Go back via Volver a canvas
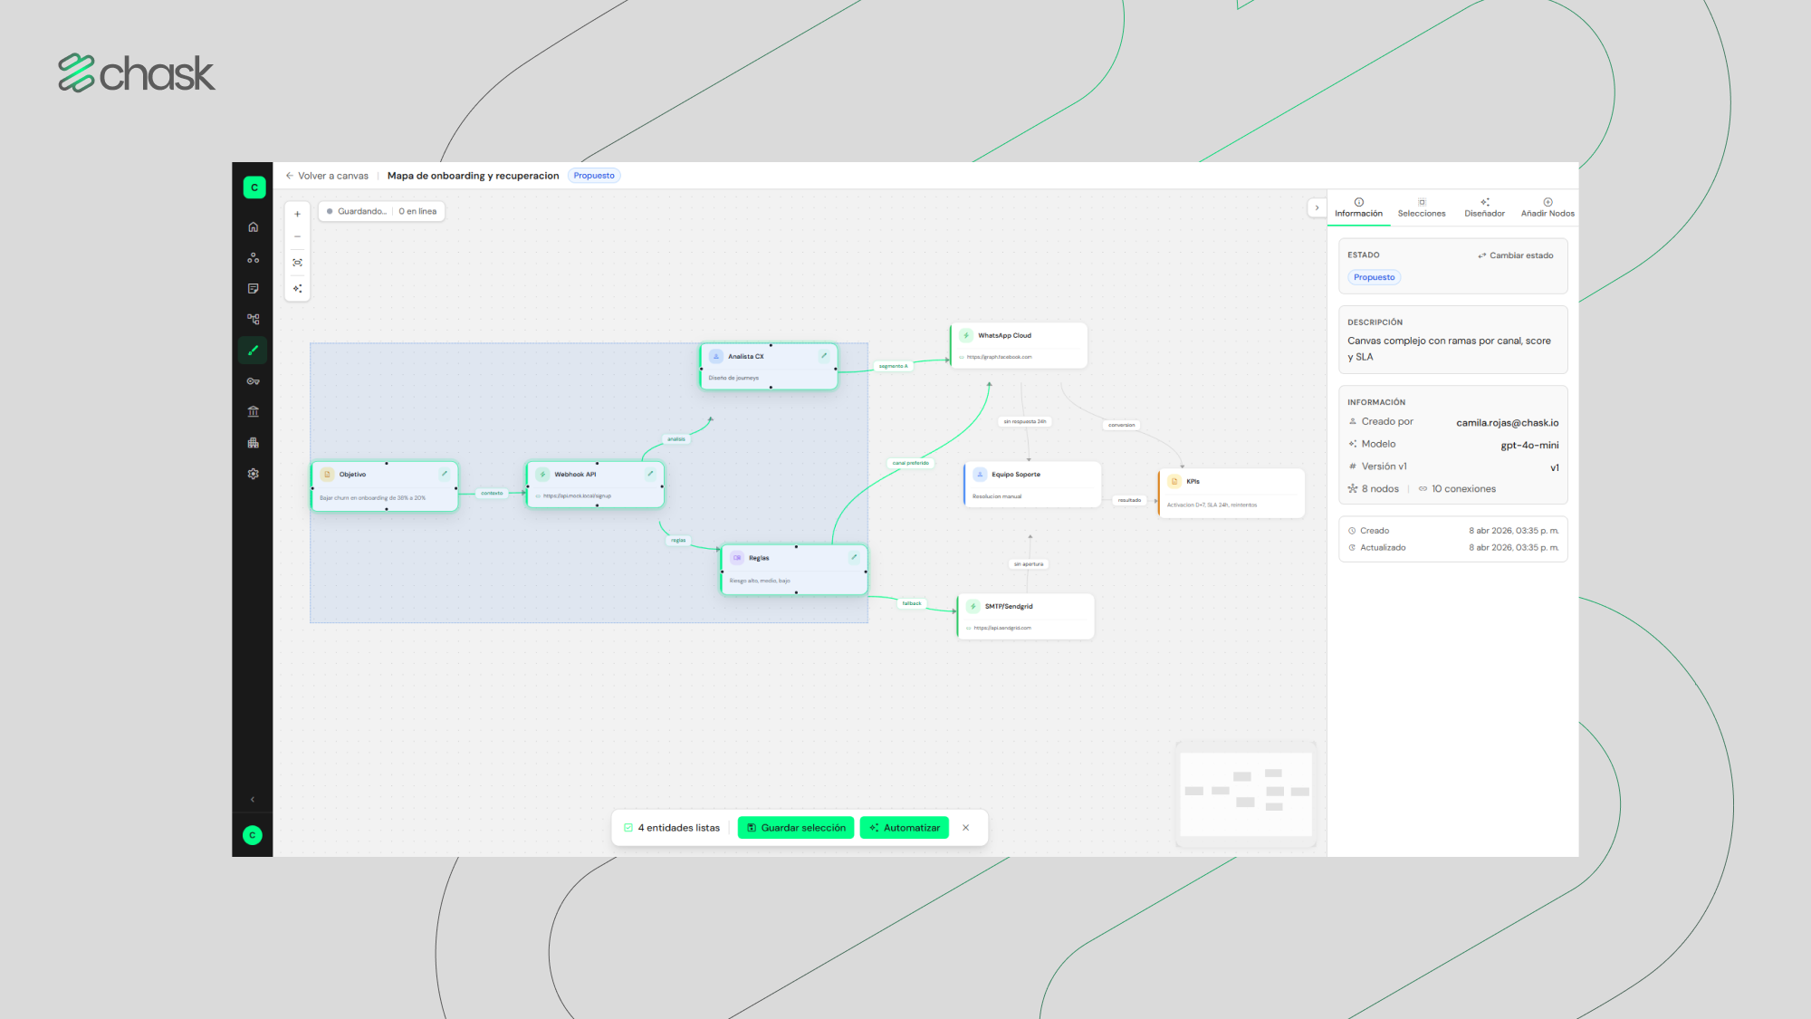Screen dimensions: 1811x1019 coord(327,176)
